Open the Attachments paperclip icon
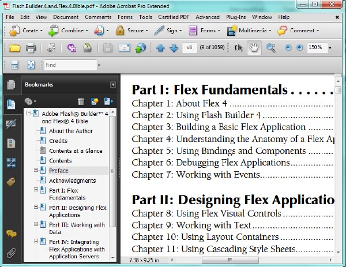 tap(12, 253)
